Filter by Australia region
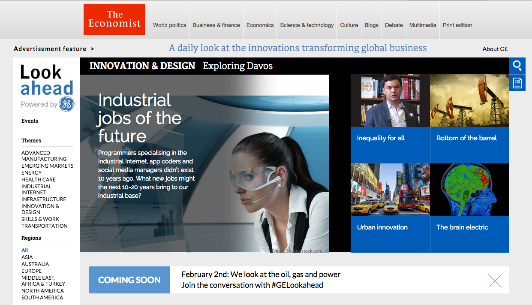The height and width of the screenshot is (305, 532). [35, 264]
